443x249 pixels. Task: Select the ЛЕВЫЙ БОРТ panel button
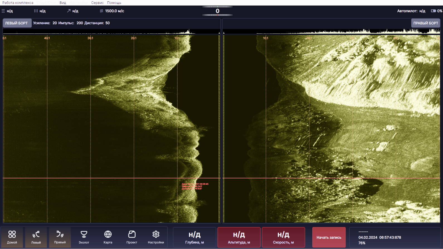pos(17,23)
